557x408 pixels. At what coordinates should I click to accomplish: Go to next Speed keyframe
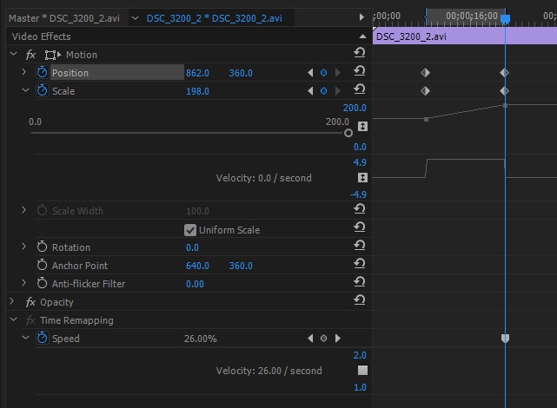click(337, 338)
